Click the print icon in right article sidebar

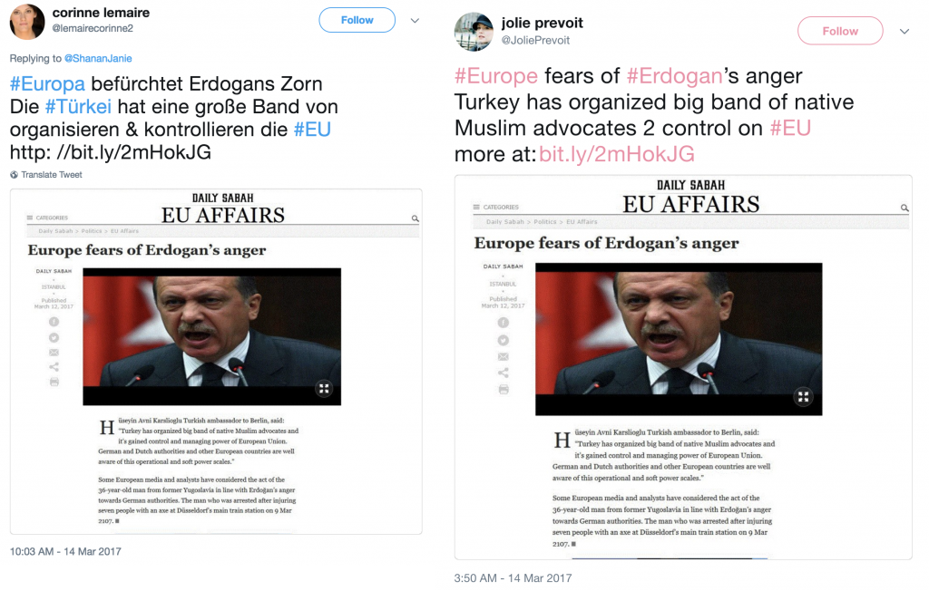(x=504, y=390)
